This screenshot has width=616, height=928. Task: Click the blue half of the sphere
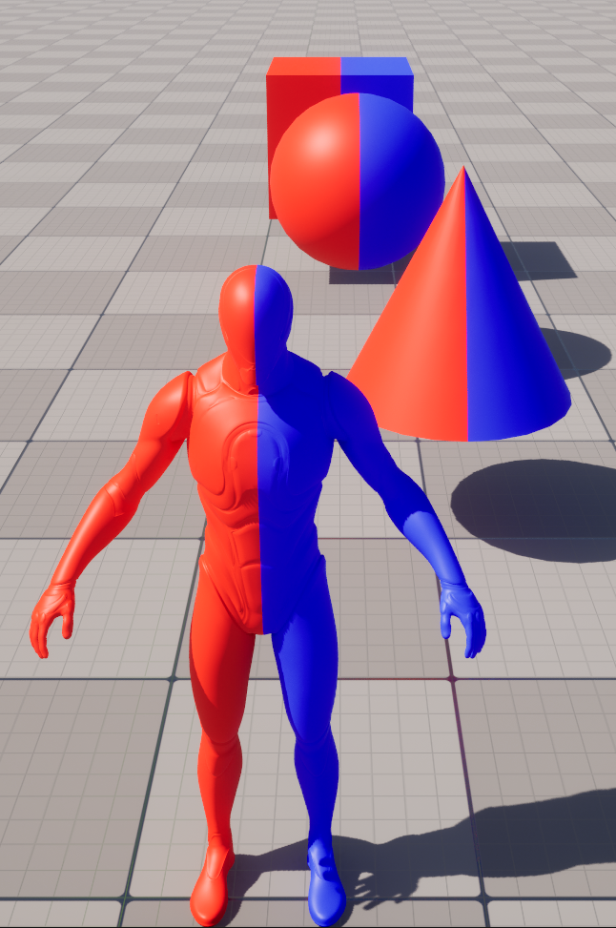click(400, 181)
